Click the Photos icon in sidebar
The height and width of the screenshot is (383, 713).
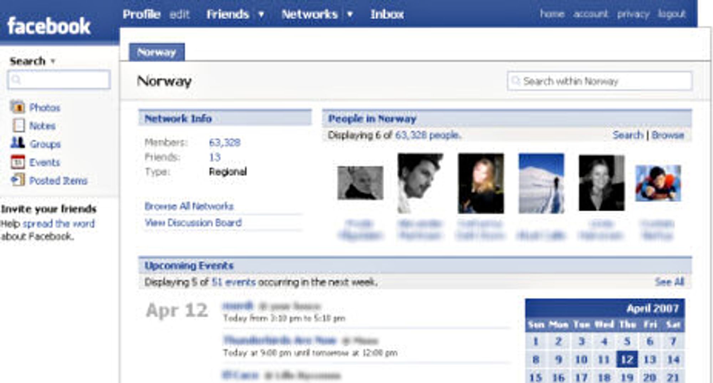(17, 107)
